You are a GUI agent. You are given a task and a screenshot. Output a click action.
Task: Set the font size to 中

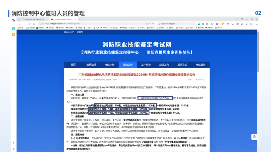[199, 79]
